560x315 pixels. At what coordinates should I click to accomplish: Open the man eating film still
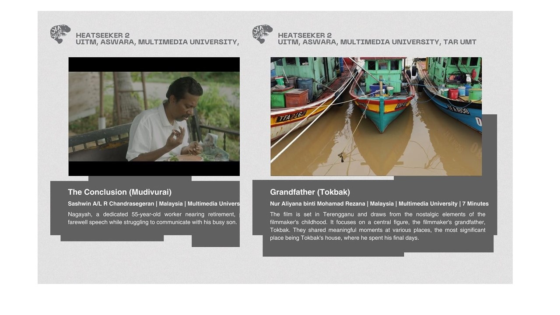point(154,116)
